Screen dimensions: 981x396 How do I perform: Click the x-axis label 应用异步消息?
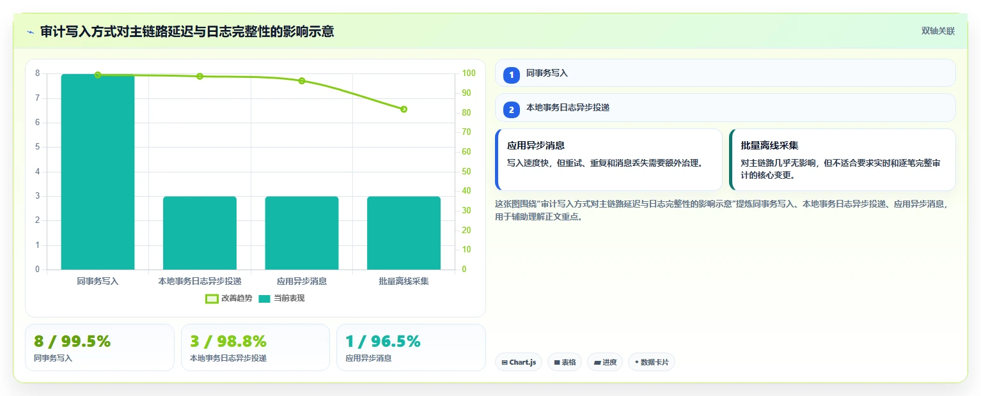[302, 281]
